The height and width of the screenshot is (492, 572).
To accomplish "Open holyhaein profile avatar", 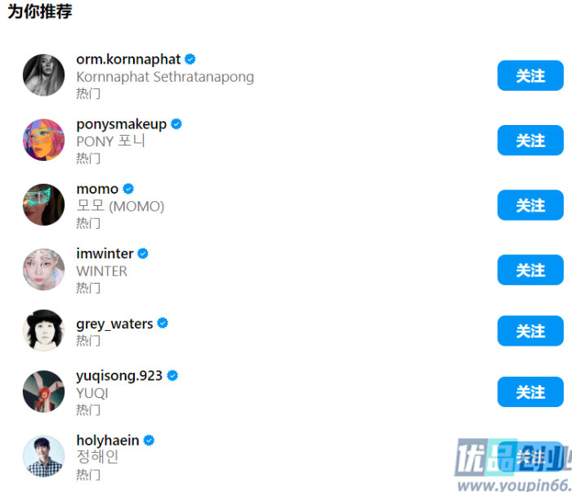I will coord(44,456).
